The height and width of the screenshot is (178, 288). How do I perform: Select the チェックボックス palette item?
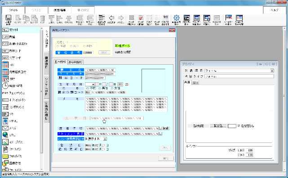[14, 93]
